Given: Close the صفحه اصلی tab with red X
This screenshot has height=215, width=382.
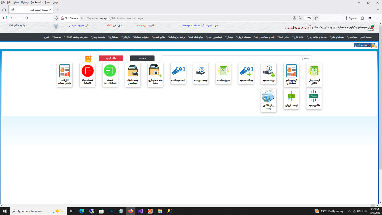Looking at the screenshot, I should tap(368, 45).
